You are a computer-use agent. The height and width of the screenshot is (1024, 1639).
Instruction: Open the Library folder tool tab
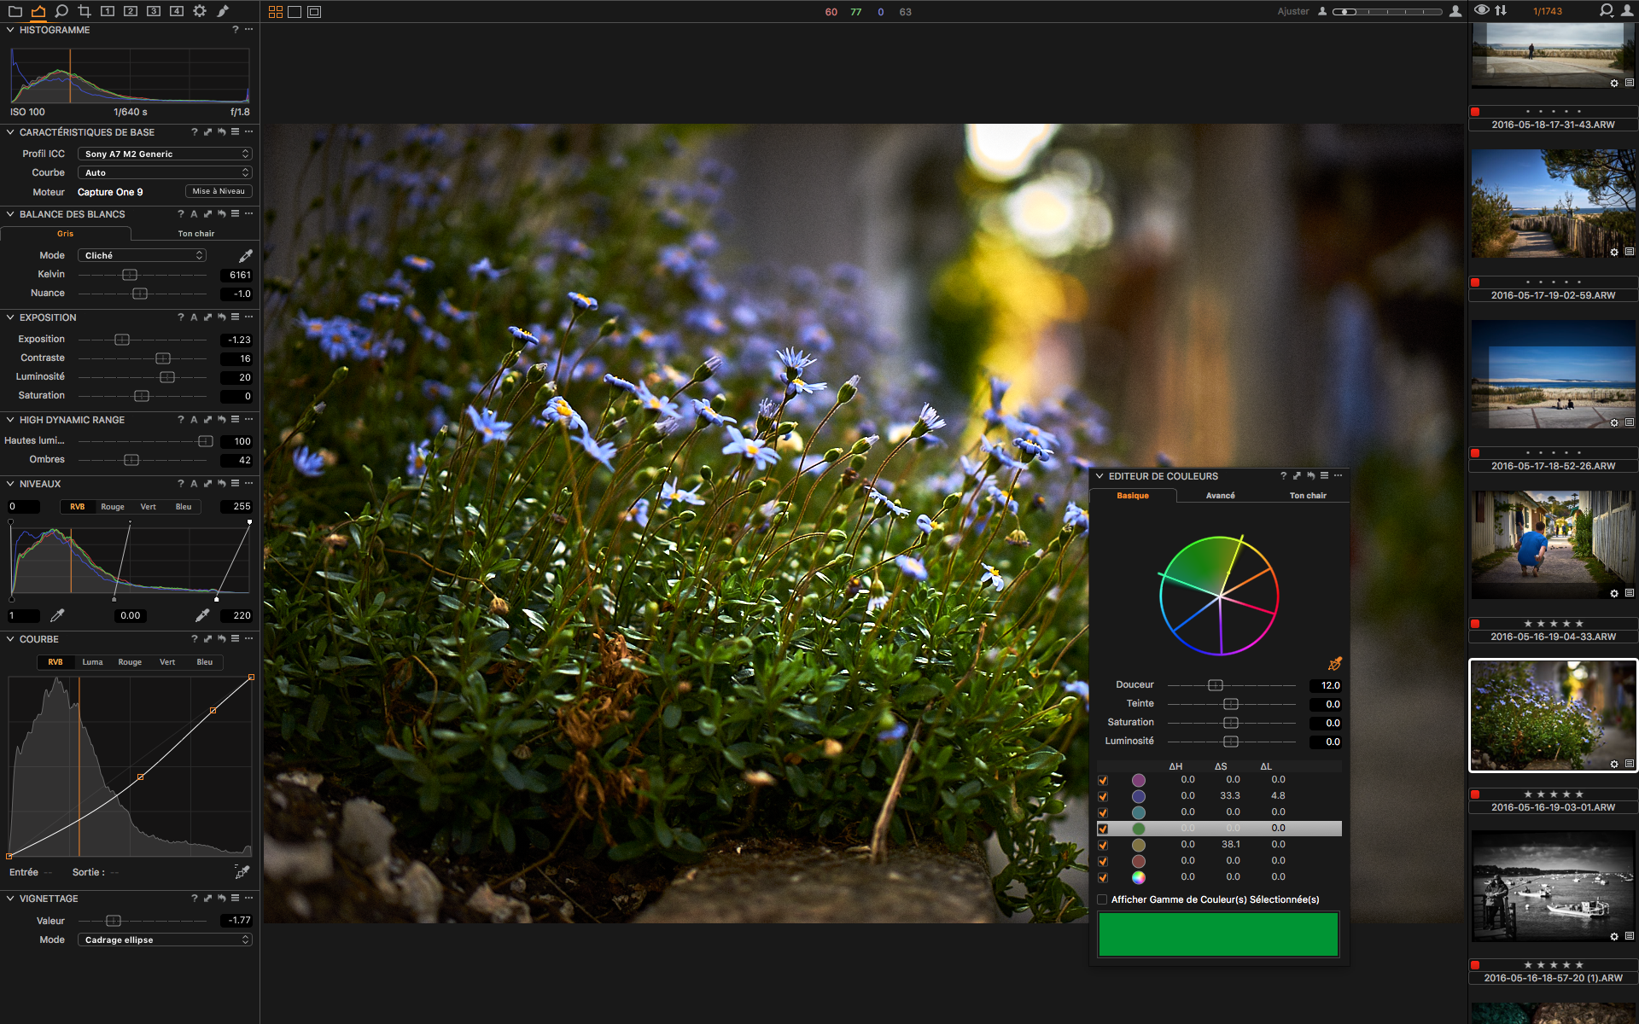pos(15,11)
